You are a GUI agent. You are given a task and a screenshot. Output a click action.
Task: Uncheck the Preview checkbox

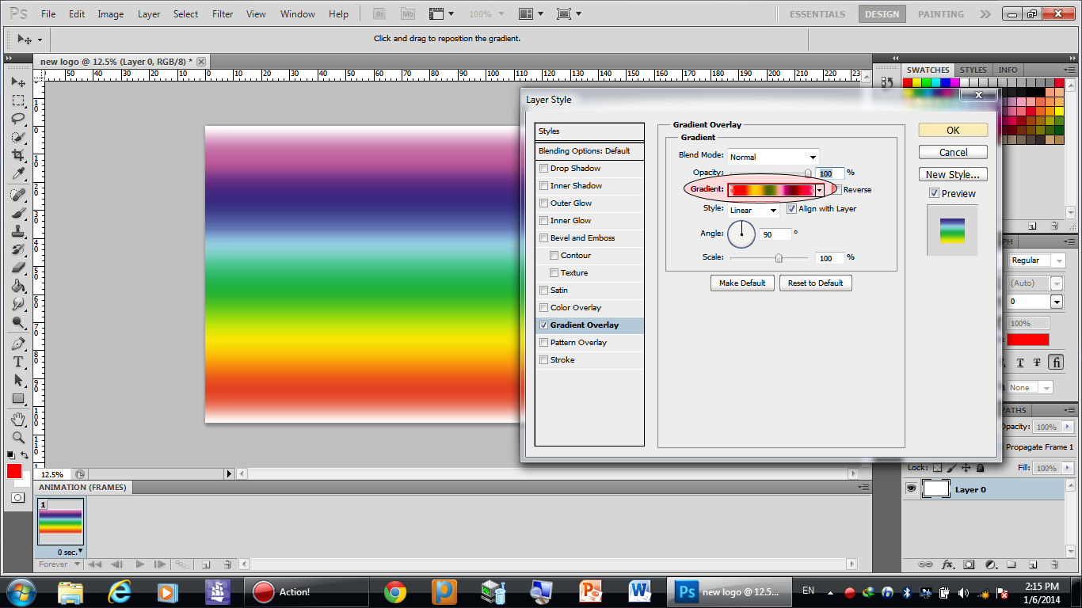coord(934,193)
